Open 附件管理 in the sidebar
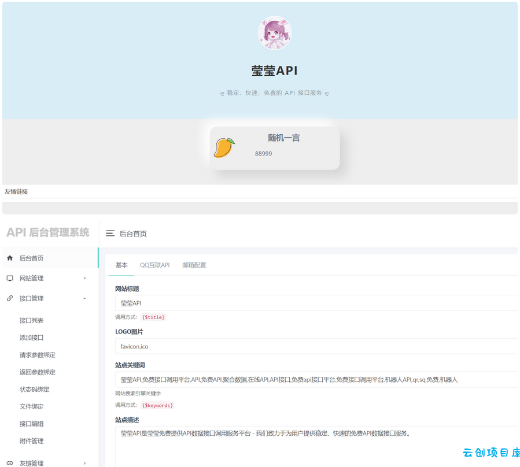The image size is (520, 467). tap(31, 441)
